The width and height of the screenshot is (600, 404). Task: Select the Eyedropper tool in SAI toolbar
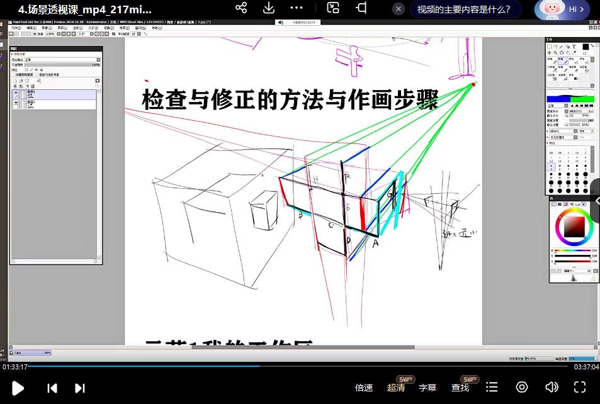pos(574,52)
